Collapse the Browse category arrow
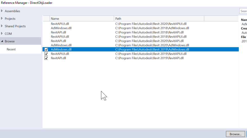This screenshot has height=138, width=247. click(2, 41)
